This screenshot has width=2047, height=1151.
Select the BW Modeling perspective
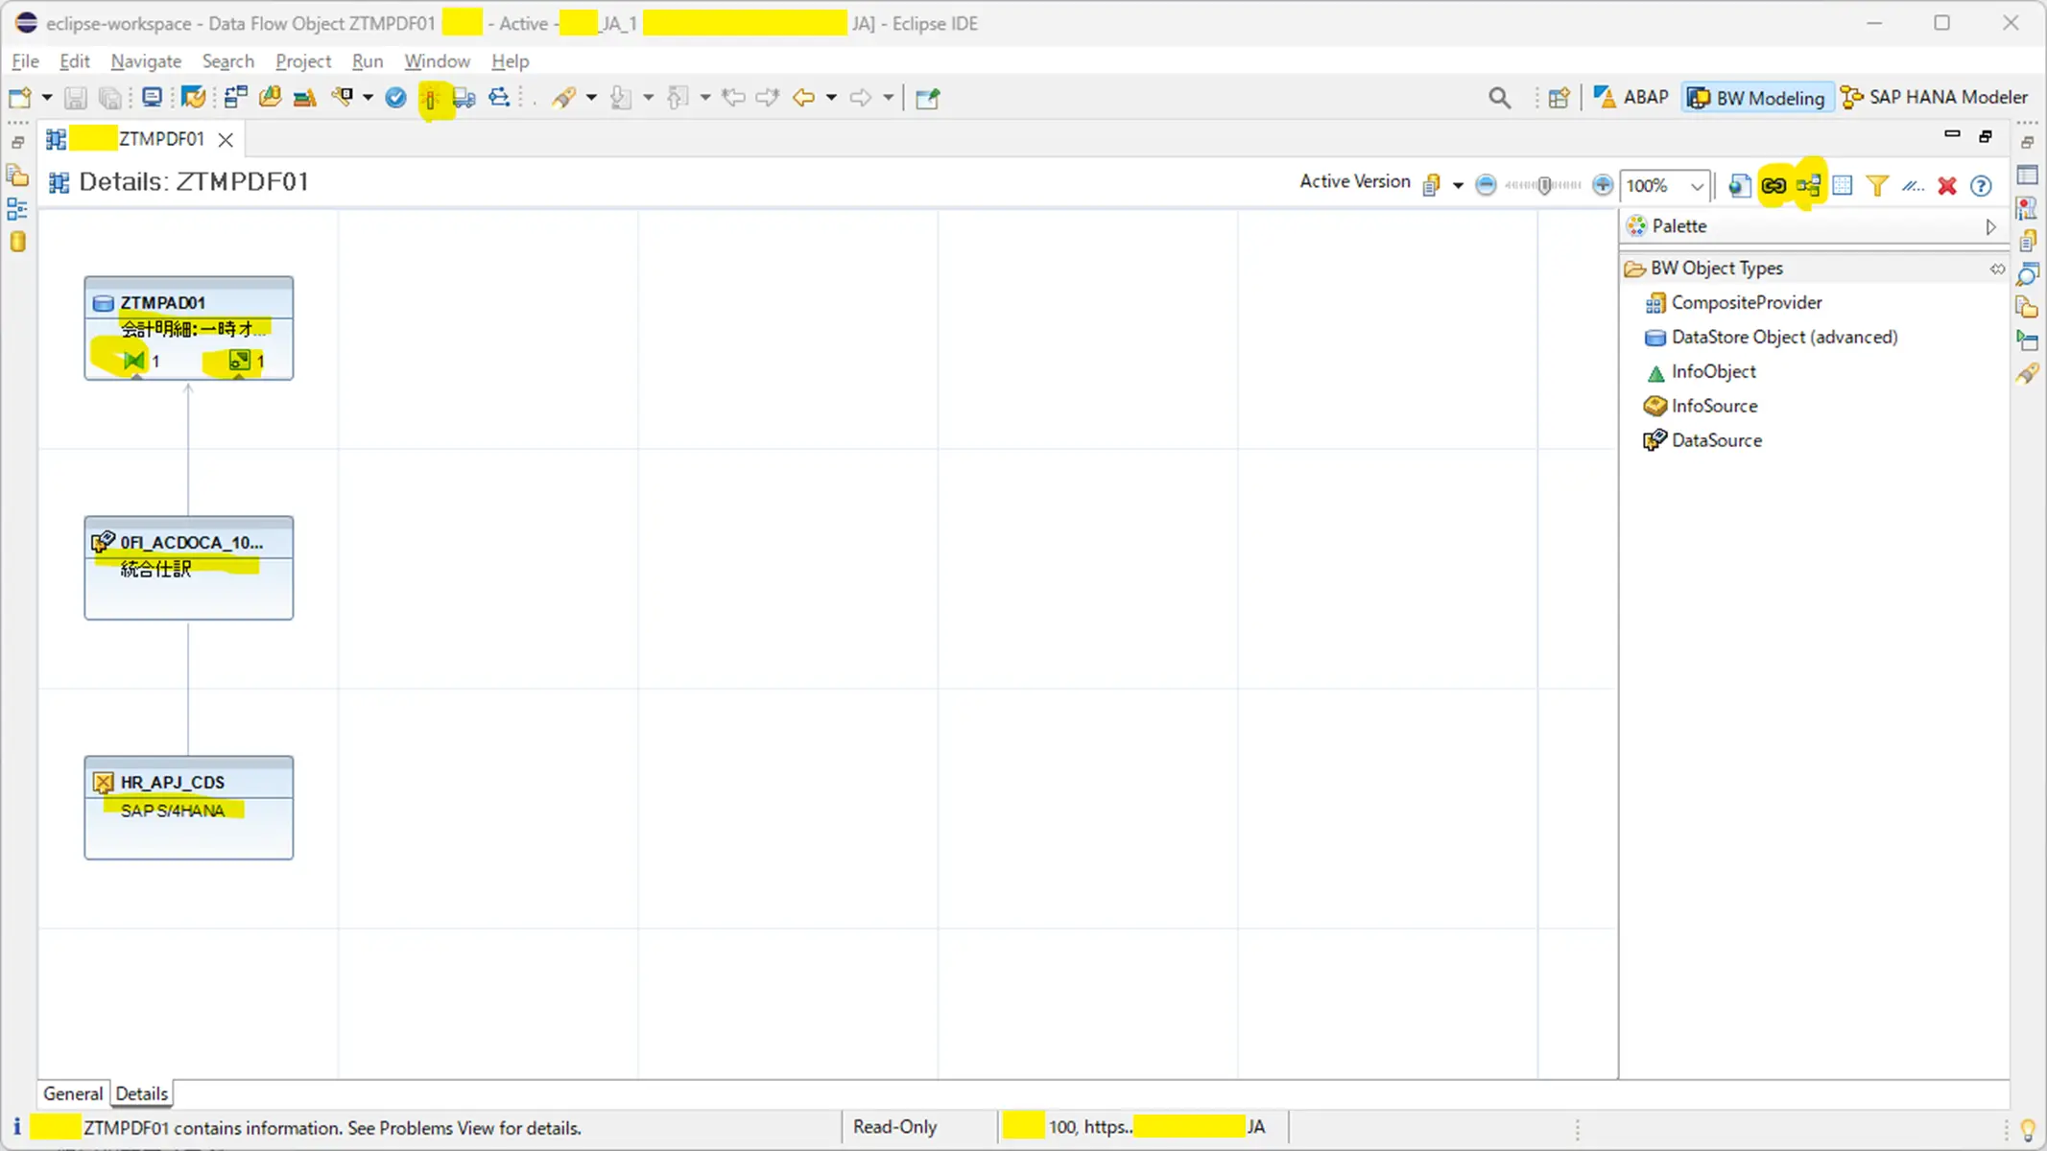tap(1756, 98)
